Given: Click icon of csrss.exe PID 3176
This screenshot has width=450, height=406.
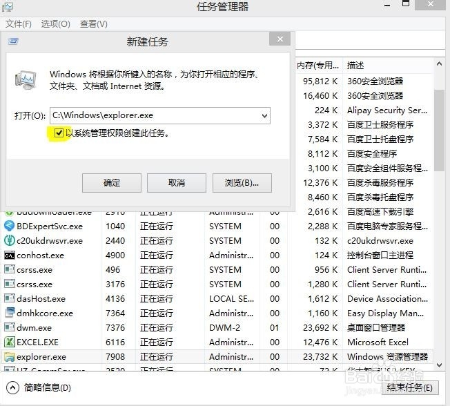Looking at the screenshot, I should tap(9, 284).
